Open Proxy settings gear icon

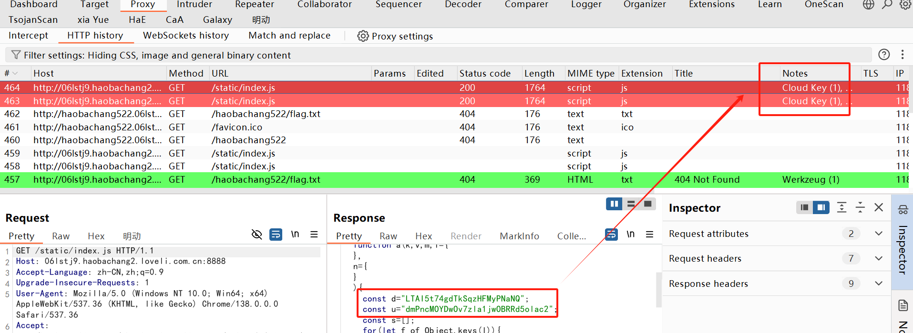pos(363,36)
